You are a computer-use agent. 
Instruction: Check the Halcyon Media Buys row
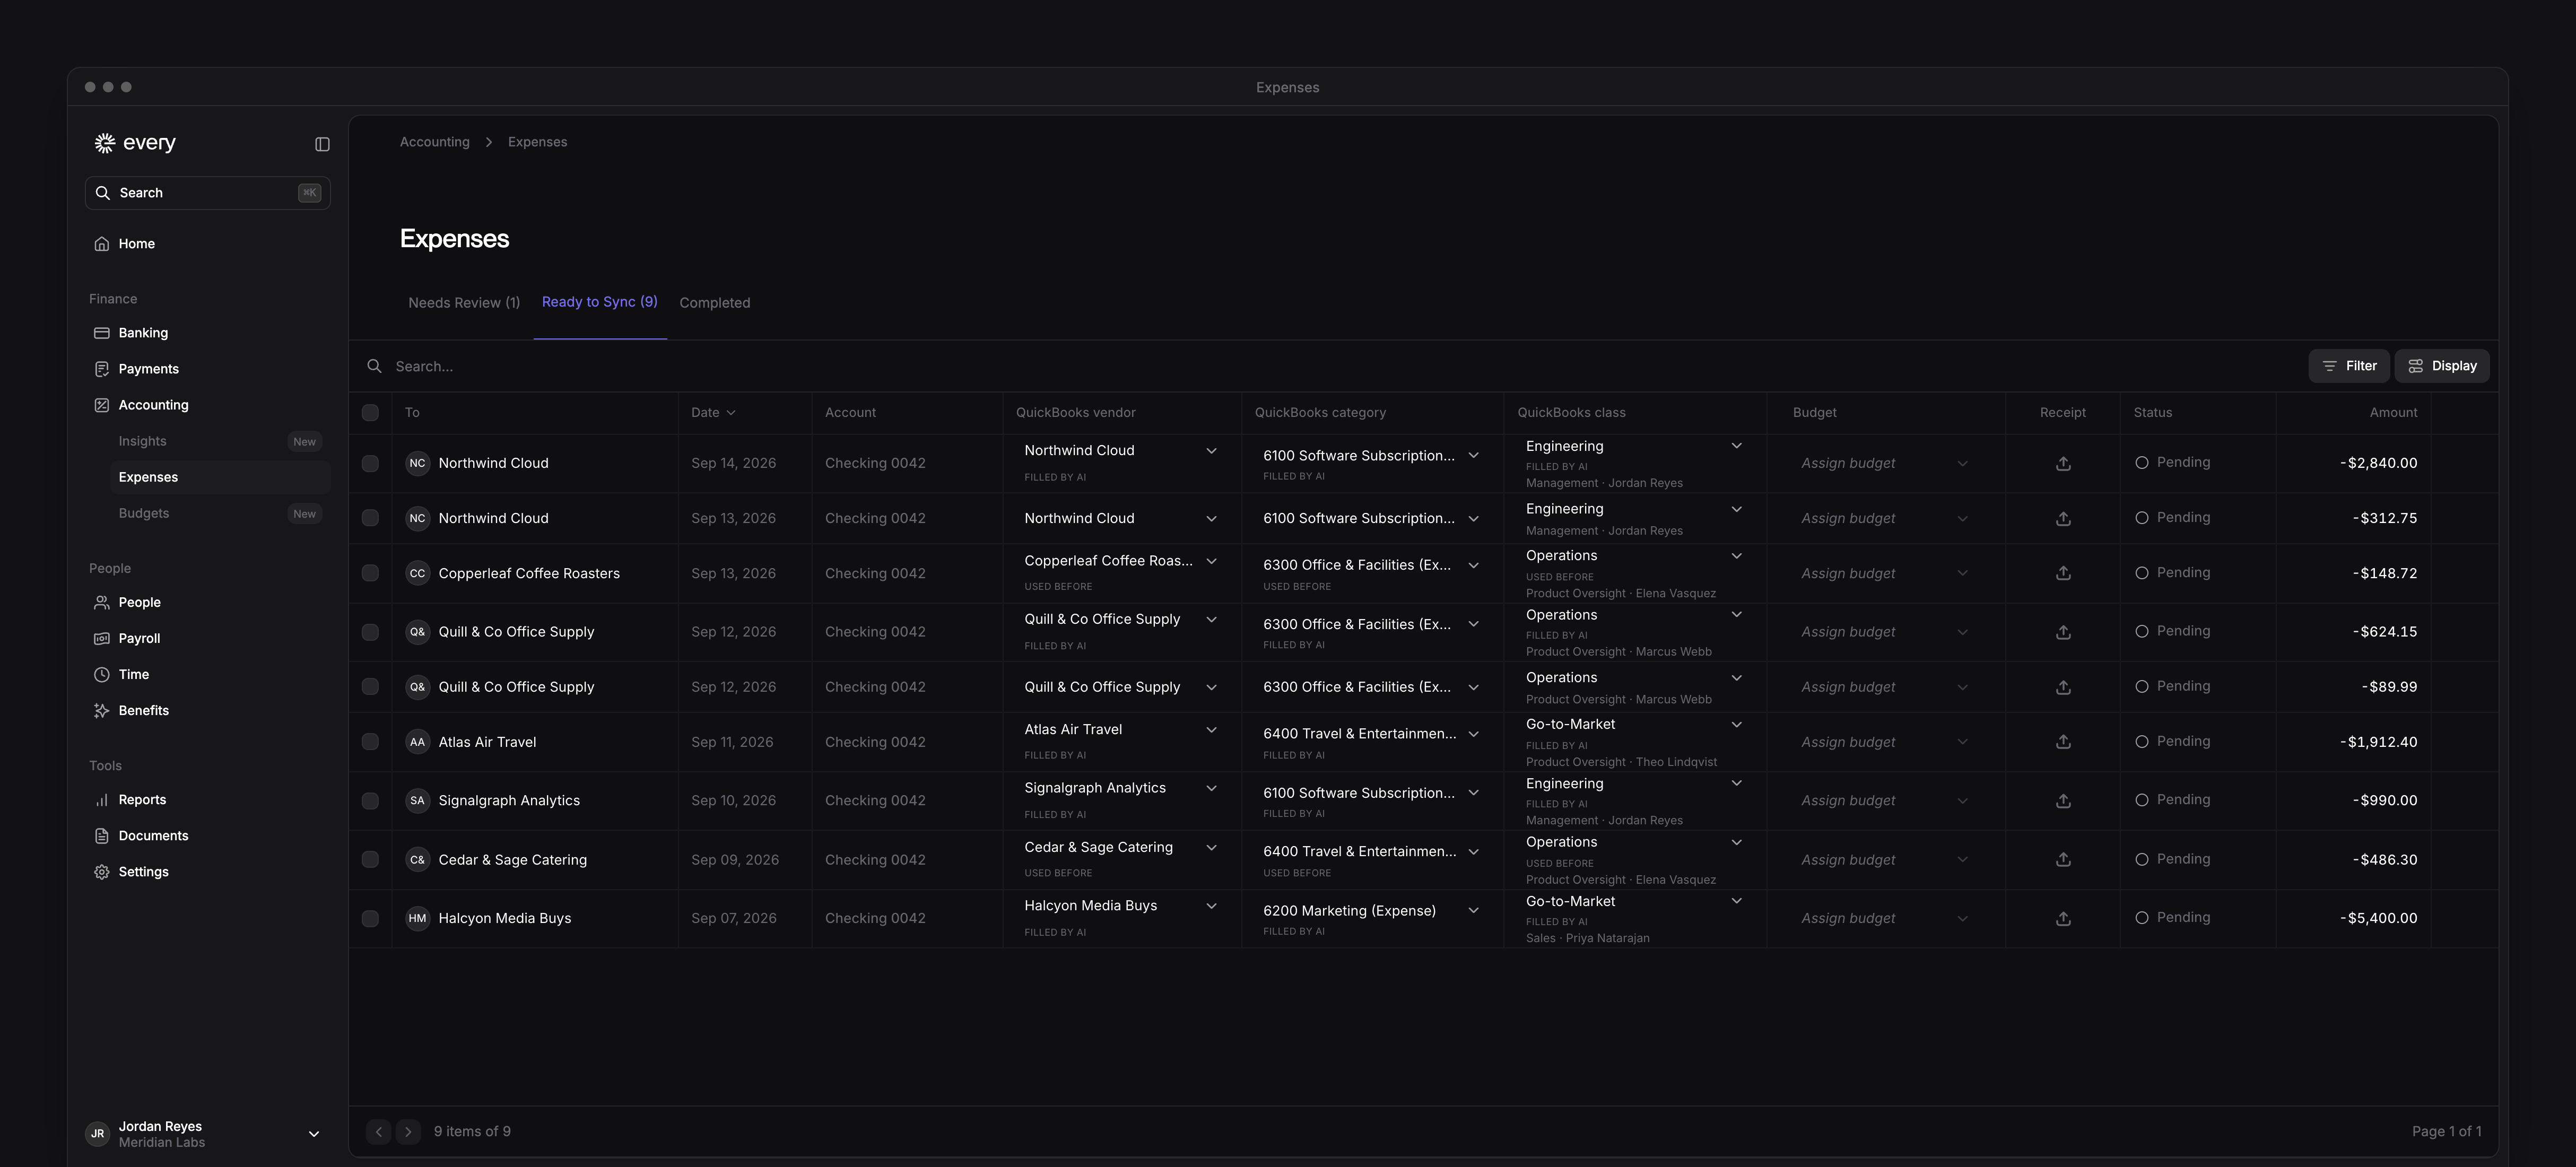pos(370,918)
